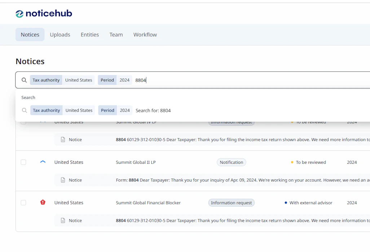This screenshot has width=370, height=252.
Task: Click the Notification tag on Summit Global II LP
Action: (231, 162)
